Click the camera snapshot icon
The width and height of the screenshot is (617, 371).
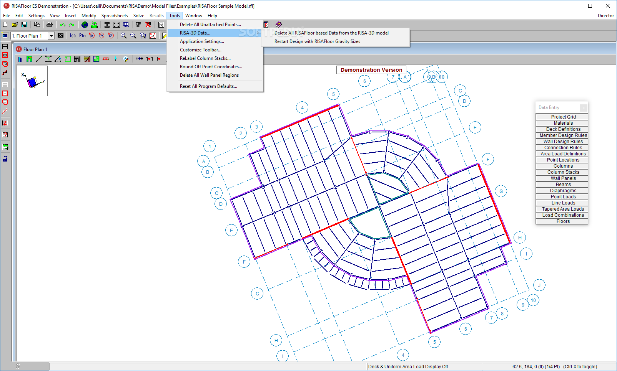click(60, 36)
